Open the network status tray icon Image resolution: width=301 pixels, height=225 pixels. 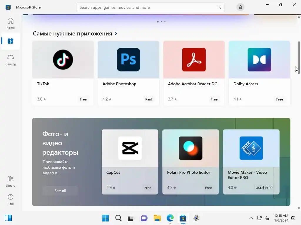(x=260, y=218)
